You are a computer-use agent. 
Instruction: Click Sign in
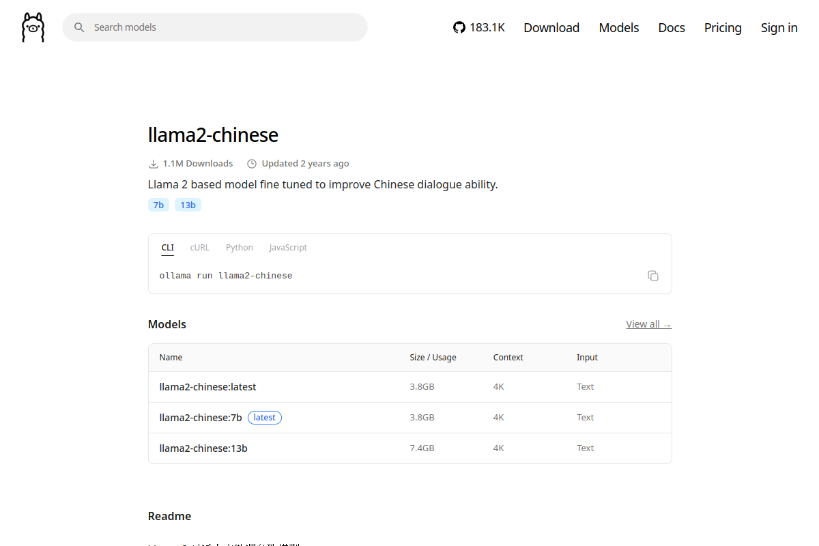coord(779,27)
